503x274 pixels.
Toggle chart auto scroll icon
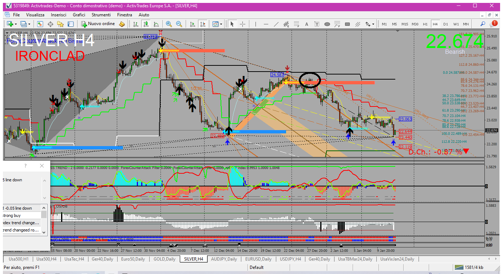(193, 24)
